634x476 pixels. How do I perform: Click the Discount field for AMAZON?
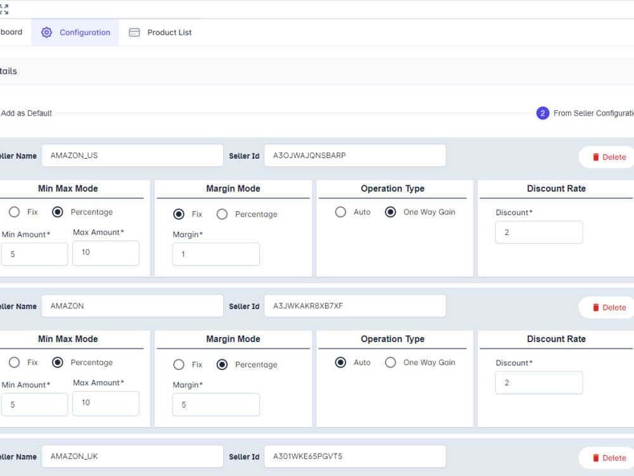[x=539, y=383]
